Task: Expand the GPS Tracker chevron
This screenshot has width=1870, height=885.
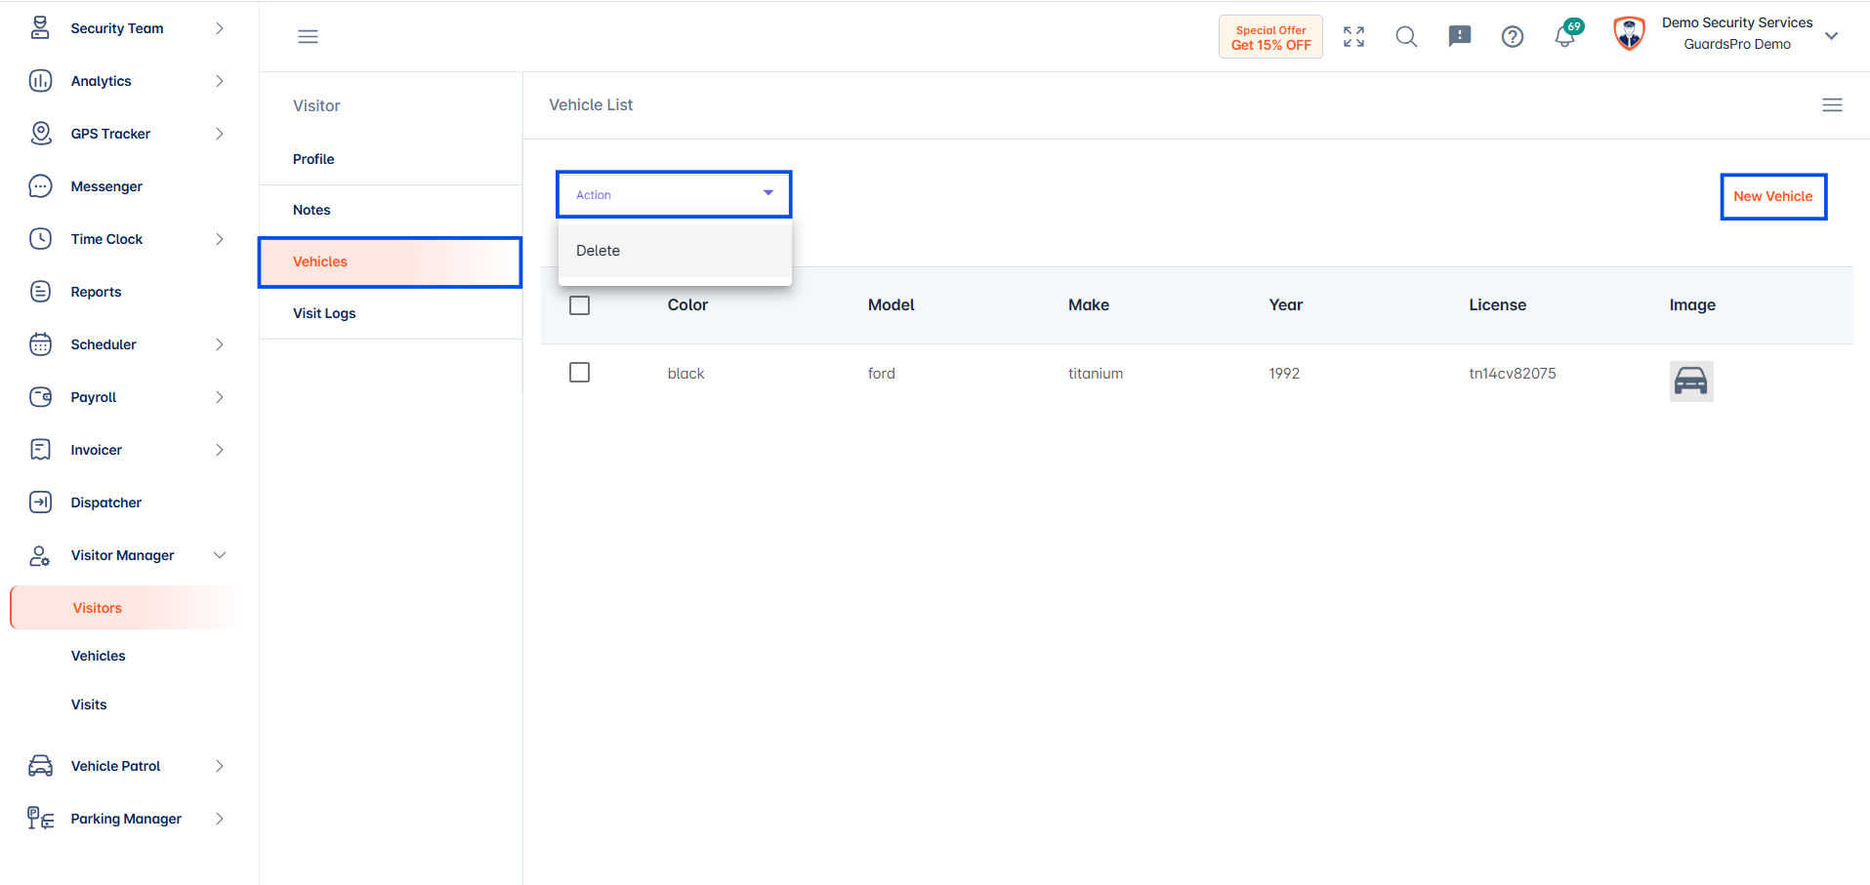Action: (220, 134)
